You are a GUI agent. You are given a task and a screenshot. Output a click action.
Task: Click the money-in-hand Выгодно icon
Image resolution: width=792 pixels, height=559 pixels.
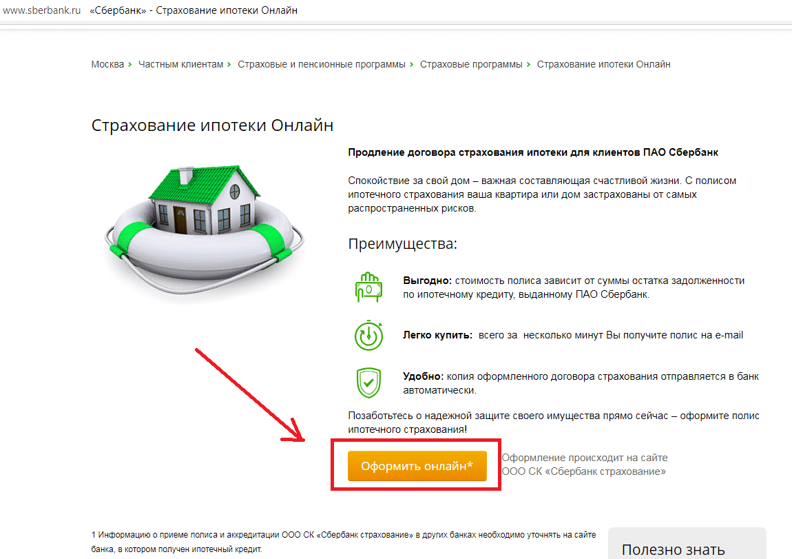368,287
